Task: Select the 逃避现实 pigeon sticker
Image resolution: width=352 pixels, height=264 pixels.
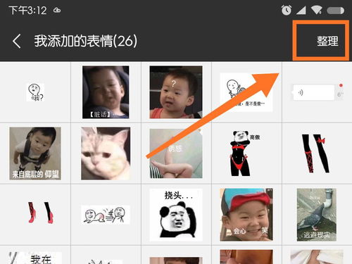Action: 317,215
